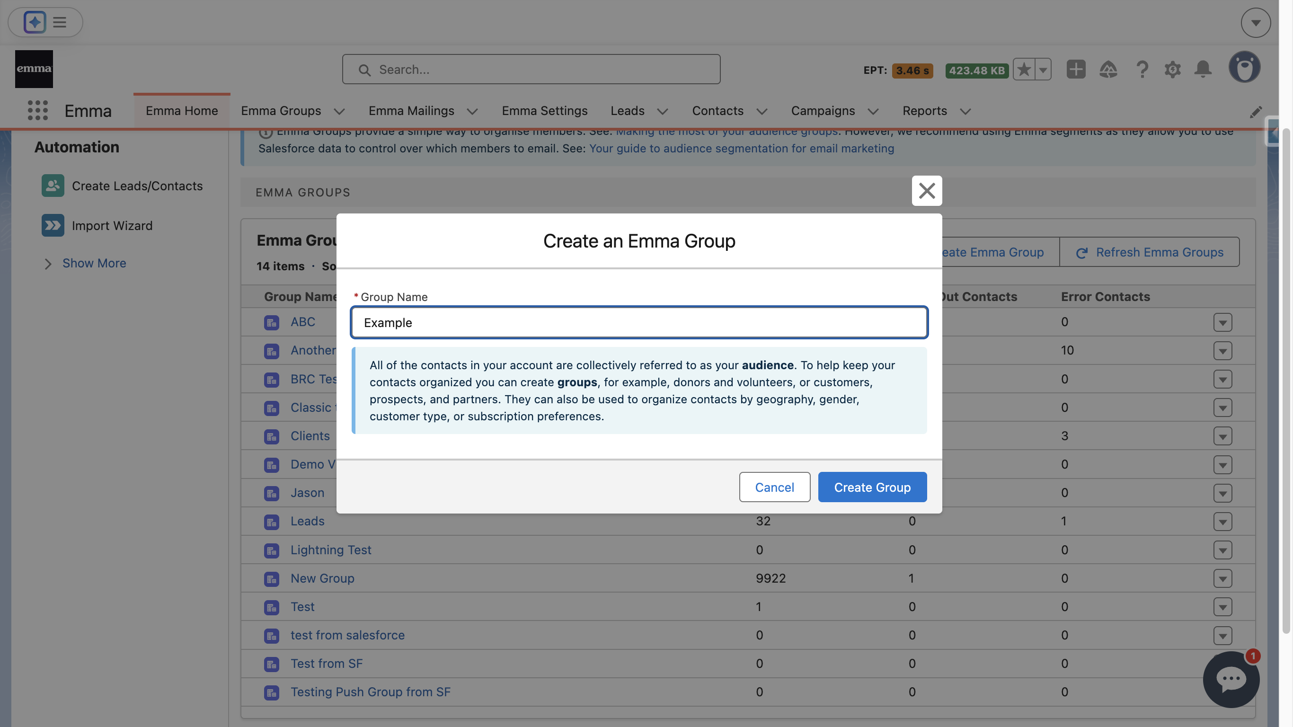Open the Emma Settings tab
The image size is (1293, 727).
(545, 110)
